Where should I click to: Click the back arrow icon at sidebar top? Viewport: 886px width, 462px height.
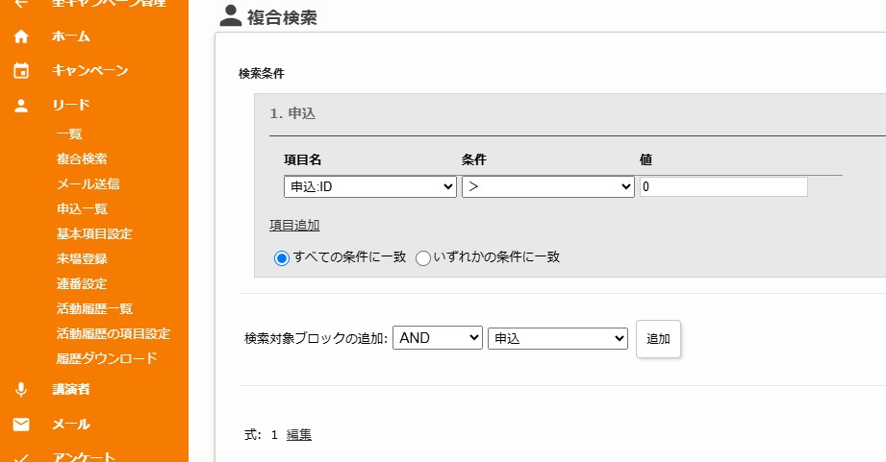point(21,4)
